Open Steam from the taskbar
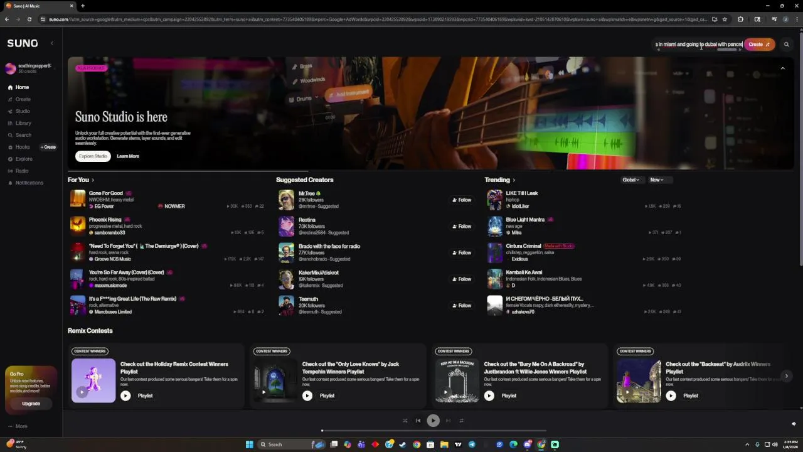 [x=403, y=444]
